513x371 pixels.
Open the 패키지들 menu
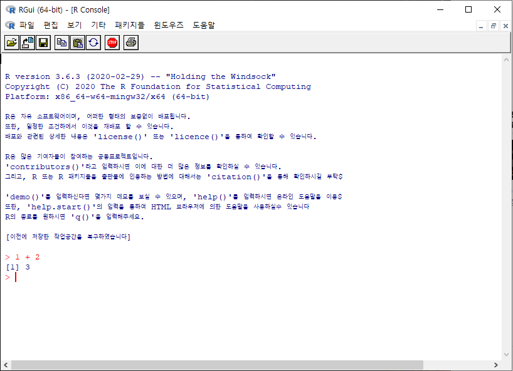pyautogui.click(x=130, y=25)
